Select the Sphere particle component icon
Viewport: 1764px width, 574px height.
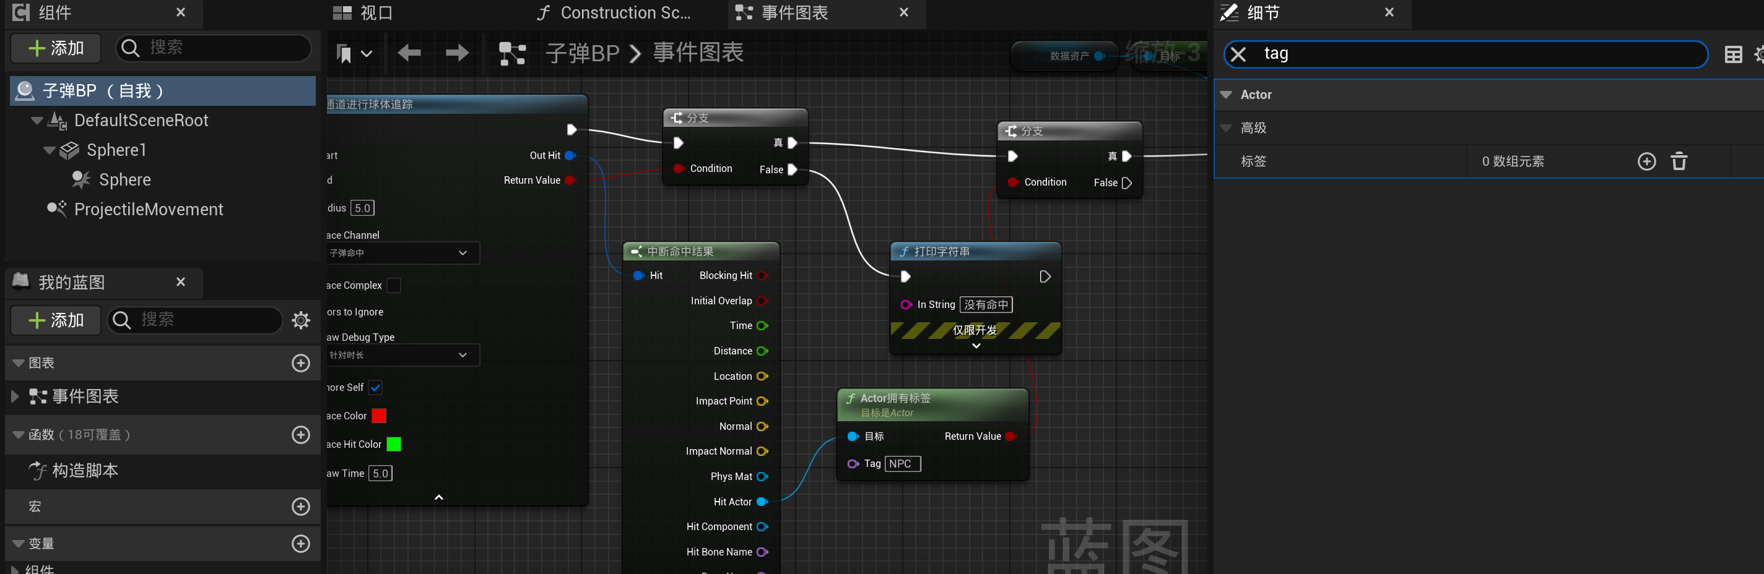(81, 180)
